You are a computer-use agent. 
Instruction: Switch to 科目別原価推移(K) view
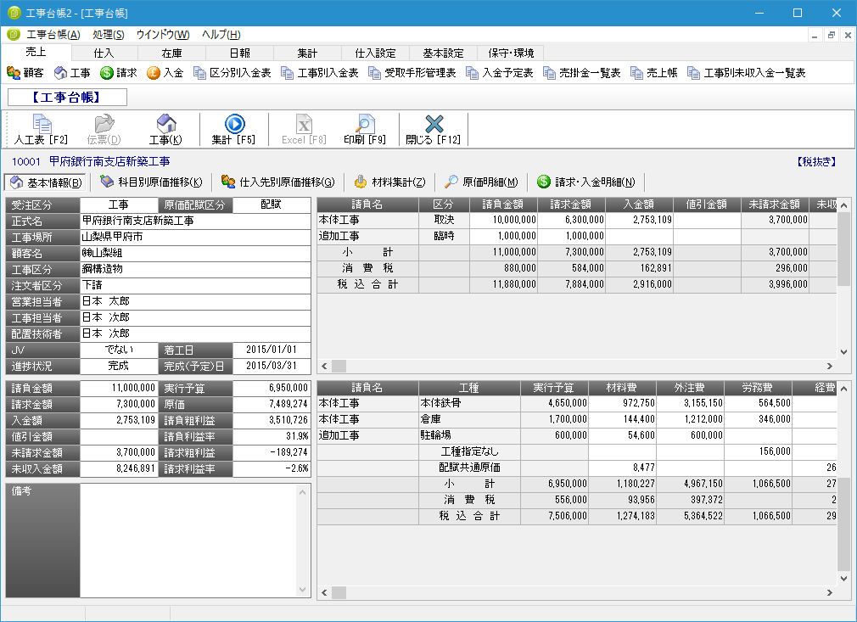tap(151, 182)
